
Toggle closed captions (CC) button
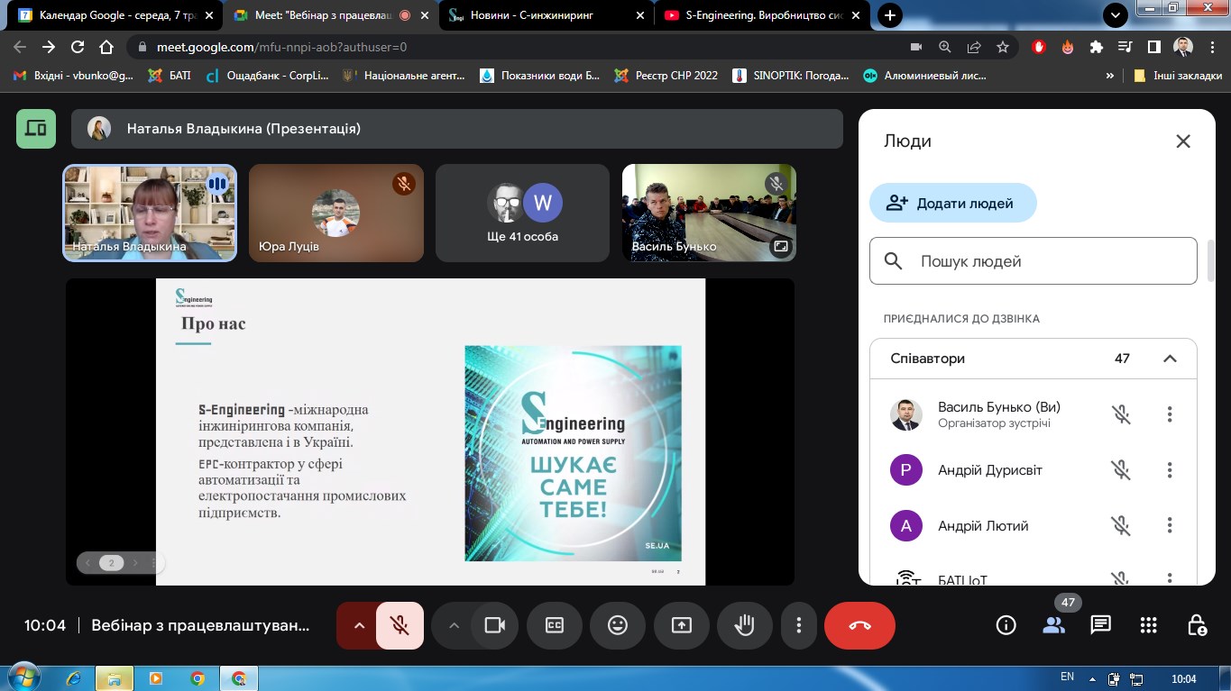click(x=555, y=625)
